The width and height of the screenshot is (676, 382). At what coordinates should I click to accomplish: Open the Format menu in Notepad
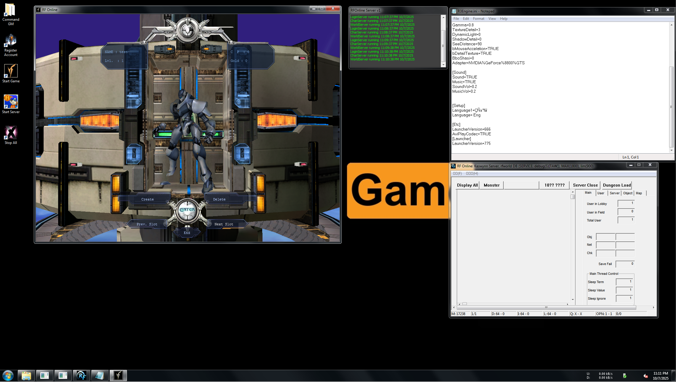(x=478, y=19)
